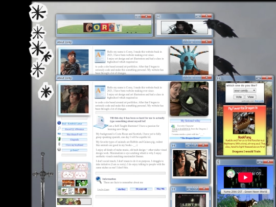Click the maximize button of the two-vikings gif window
This screenshot has height=207, width=276.
coord(195,145)
